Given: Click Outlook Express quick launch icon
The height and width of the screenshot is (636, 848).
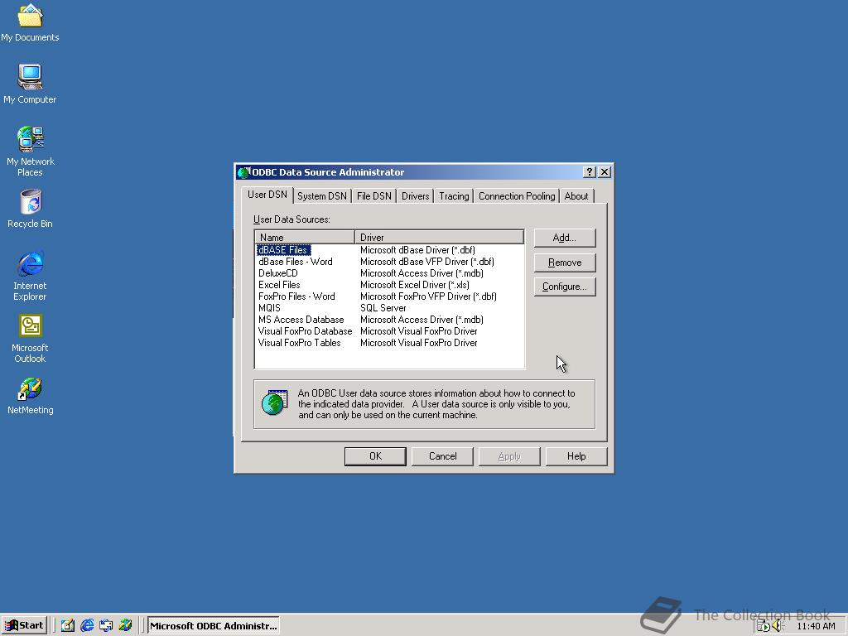Looking at the screenshot, I should [x=105, y=625].
